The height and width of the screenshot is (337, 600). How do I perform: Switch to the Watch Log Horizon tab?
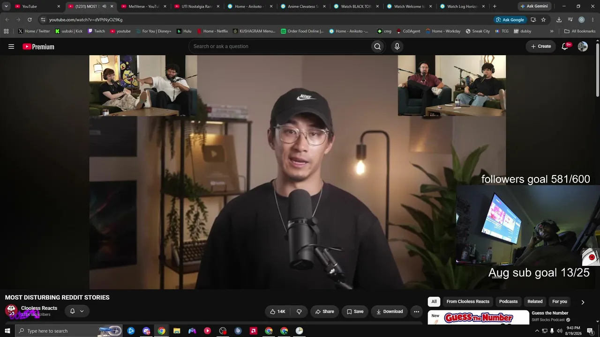tap(463, 7)
